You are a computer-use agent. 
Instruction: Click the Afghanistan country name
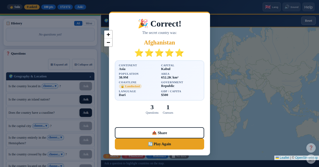click(159, 42)
